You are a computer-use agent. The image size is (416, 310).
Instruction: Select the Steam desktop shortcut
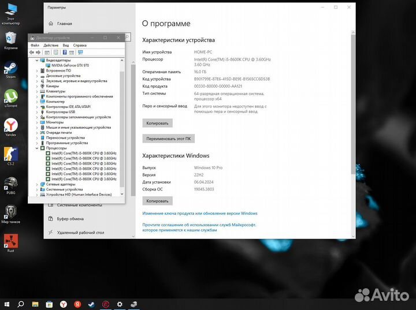coord(10,70)
